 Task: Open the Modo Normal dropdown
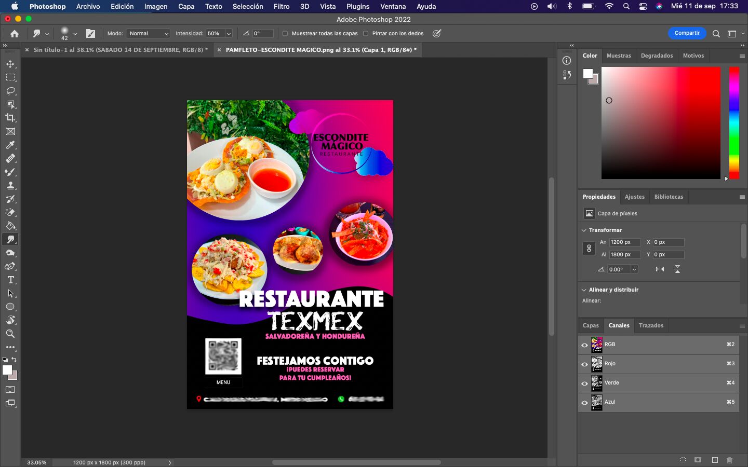coord(149,34)
